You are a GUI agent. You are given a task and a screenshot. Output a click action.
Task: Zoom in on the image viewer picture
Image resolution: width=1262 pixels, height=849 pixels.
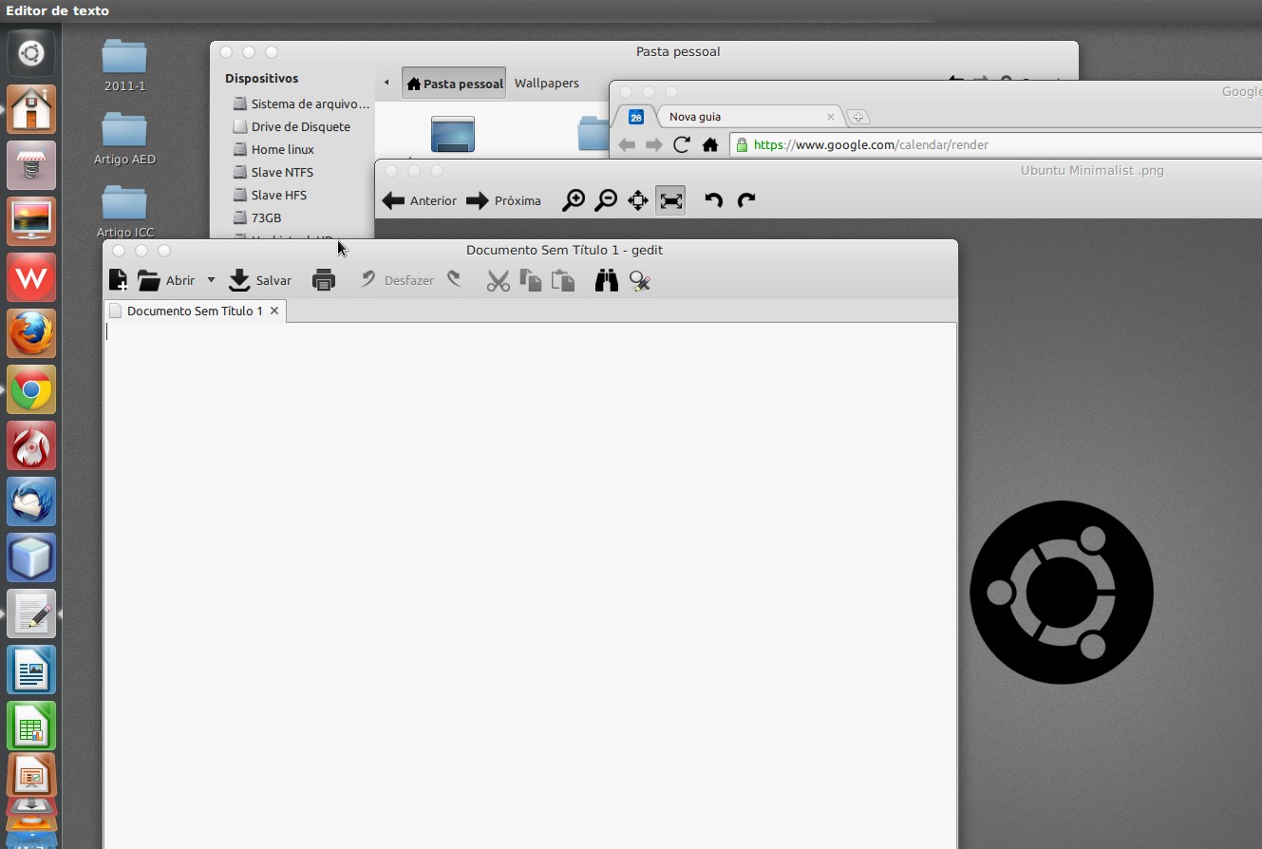click(574, 200)
